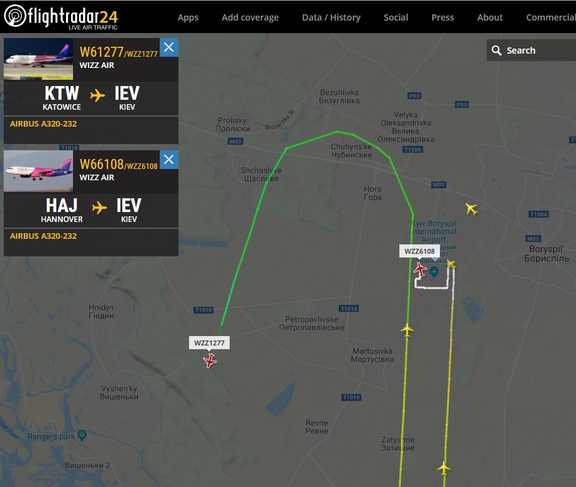This screenshot has height=487, width=576.
Task: Click yellow plane northeast of Boryspil airport
Action: coord(471,209)
